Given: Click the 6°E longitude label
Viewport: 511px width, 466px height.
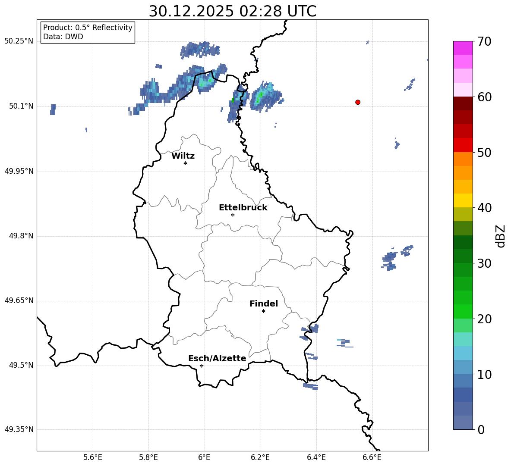Looking at the screenshot, I should coord(204,457).
